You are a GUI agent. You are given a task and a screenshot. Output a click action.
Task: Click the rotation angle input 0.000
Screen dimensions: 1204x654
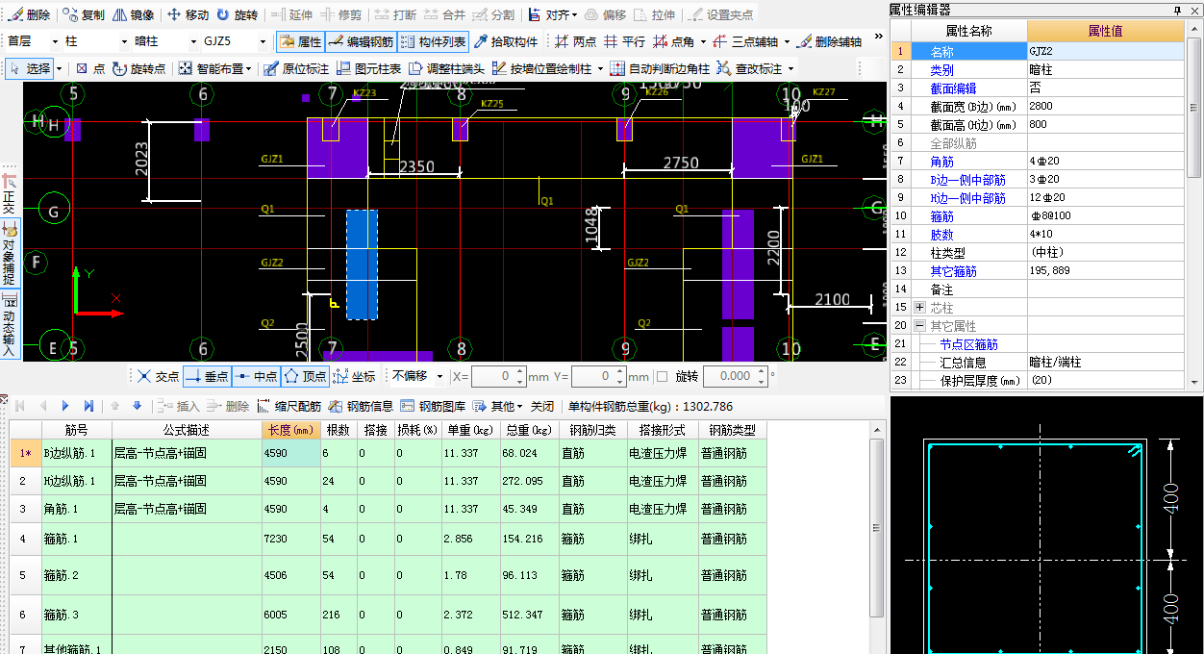(734, 376)
